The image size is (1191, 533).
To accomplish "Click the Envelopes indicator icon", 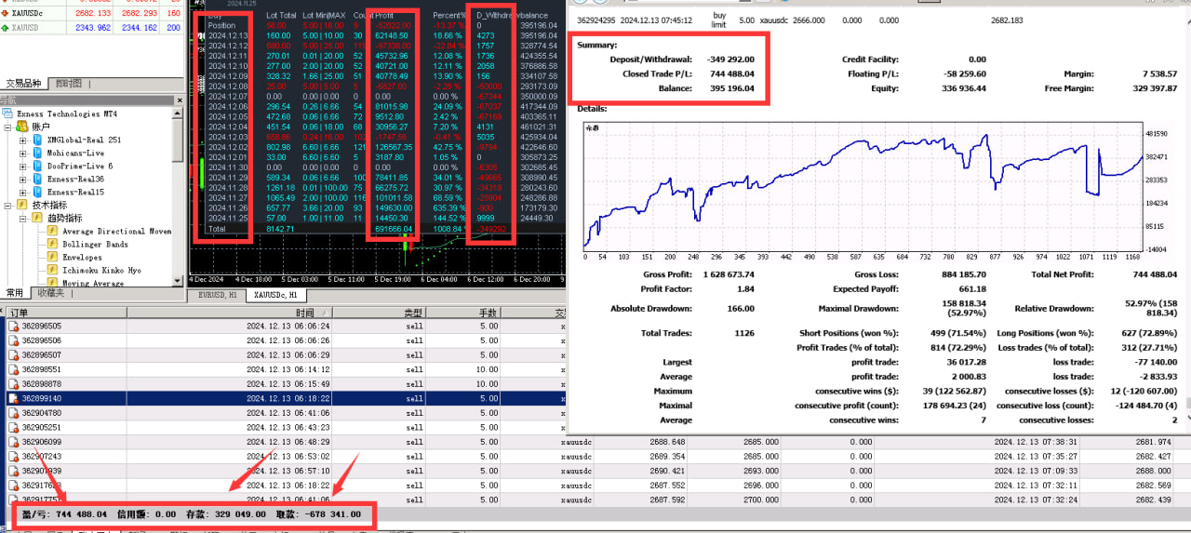I will [x=53, y=257].
